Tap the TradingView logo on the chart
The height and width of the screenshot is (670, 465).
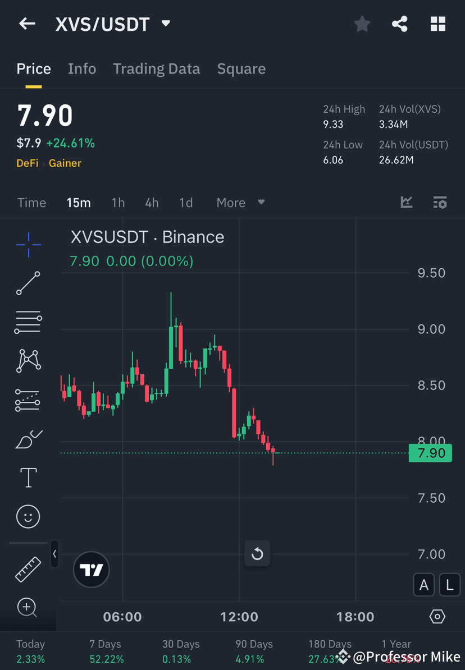click(x=91, y=570)
